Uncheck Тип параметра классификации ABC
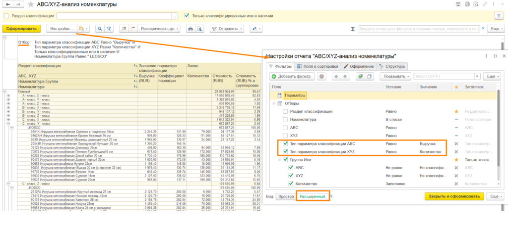Image resolution: width=508 pixels, height=234 pixels. [x=285, y=143]
